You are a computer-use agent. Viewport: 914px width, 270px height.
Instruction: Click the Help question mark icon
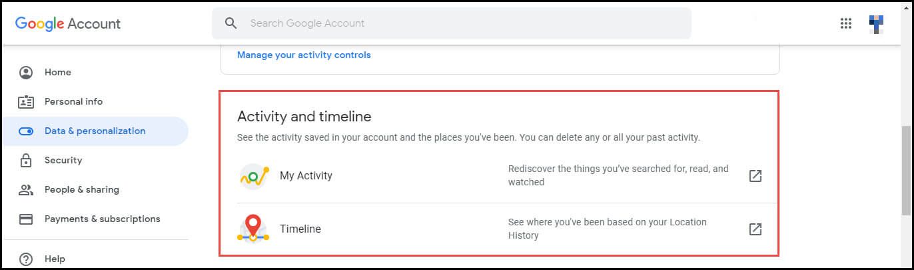coord(26,259)
